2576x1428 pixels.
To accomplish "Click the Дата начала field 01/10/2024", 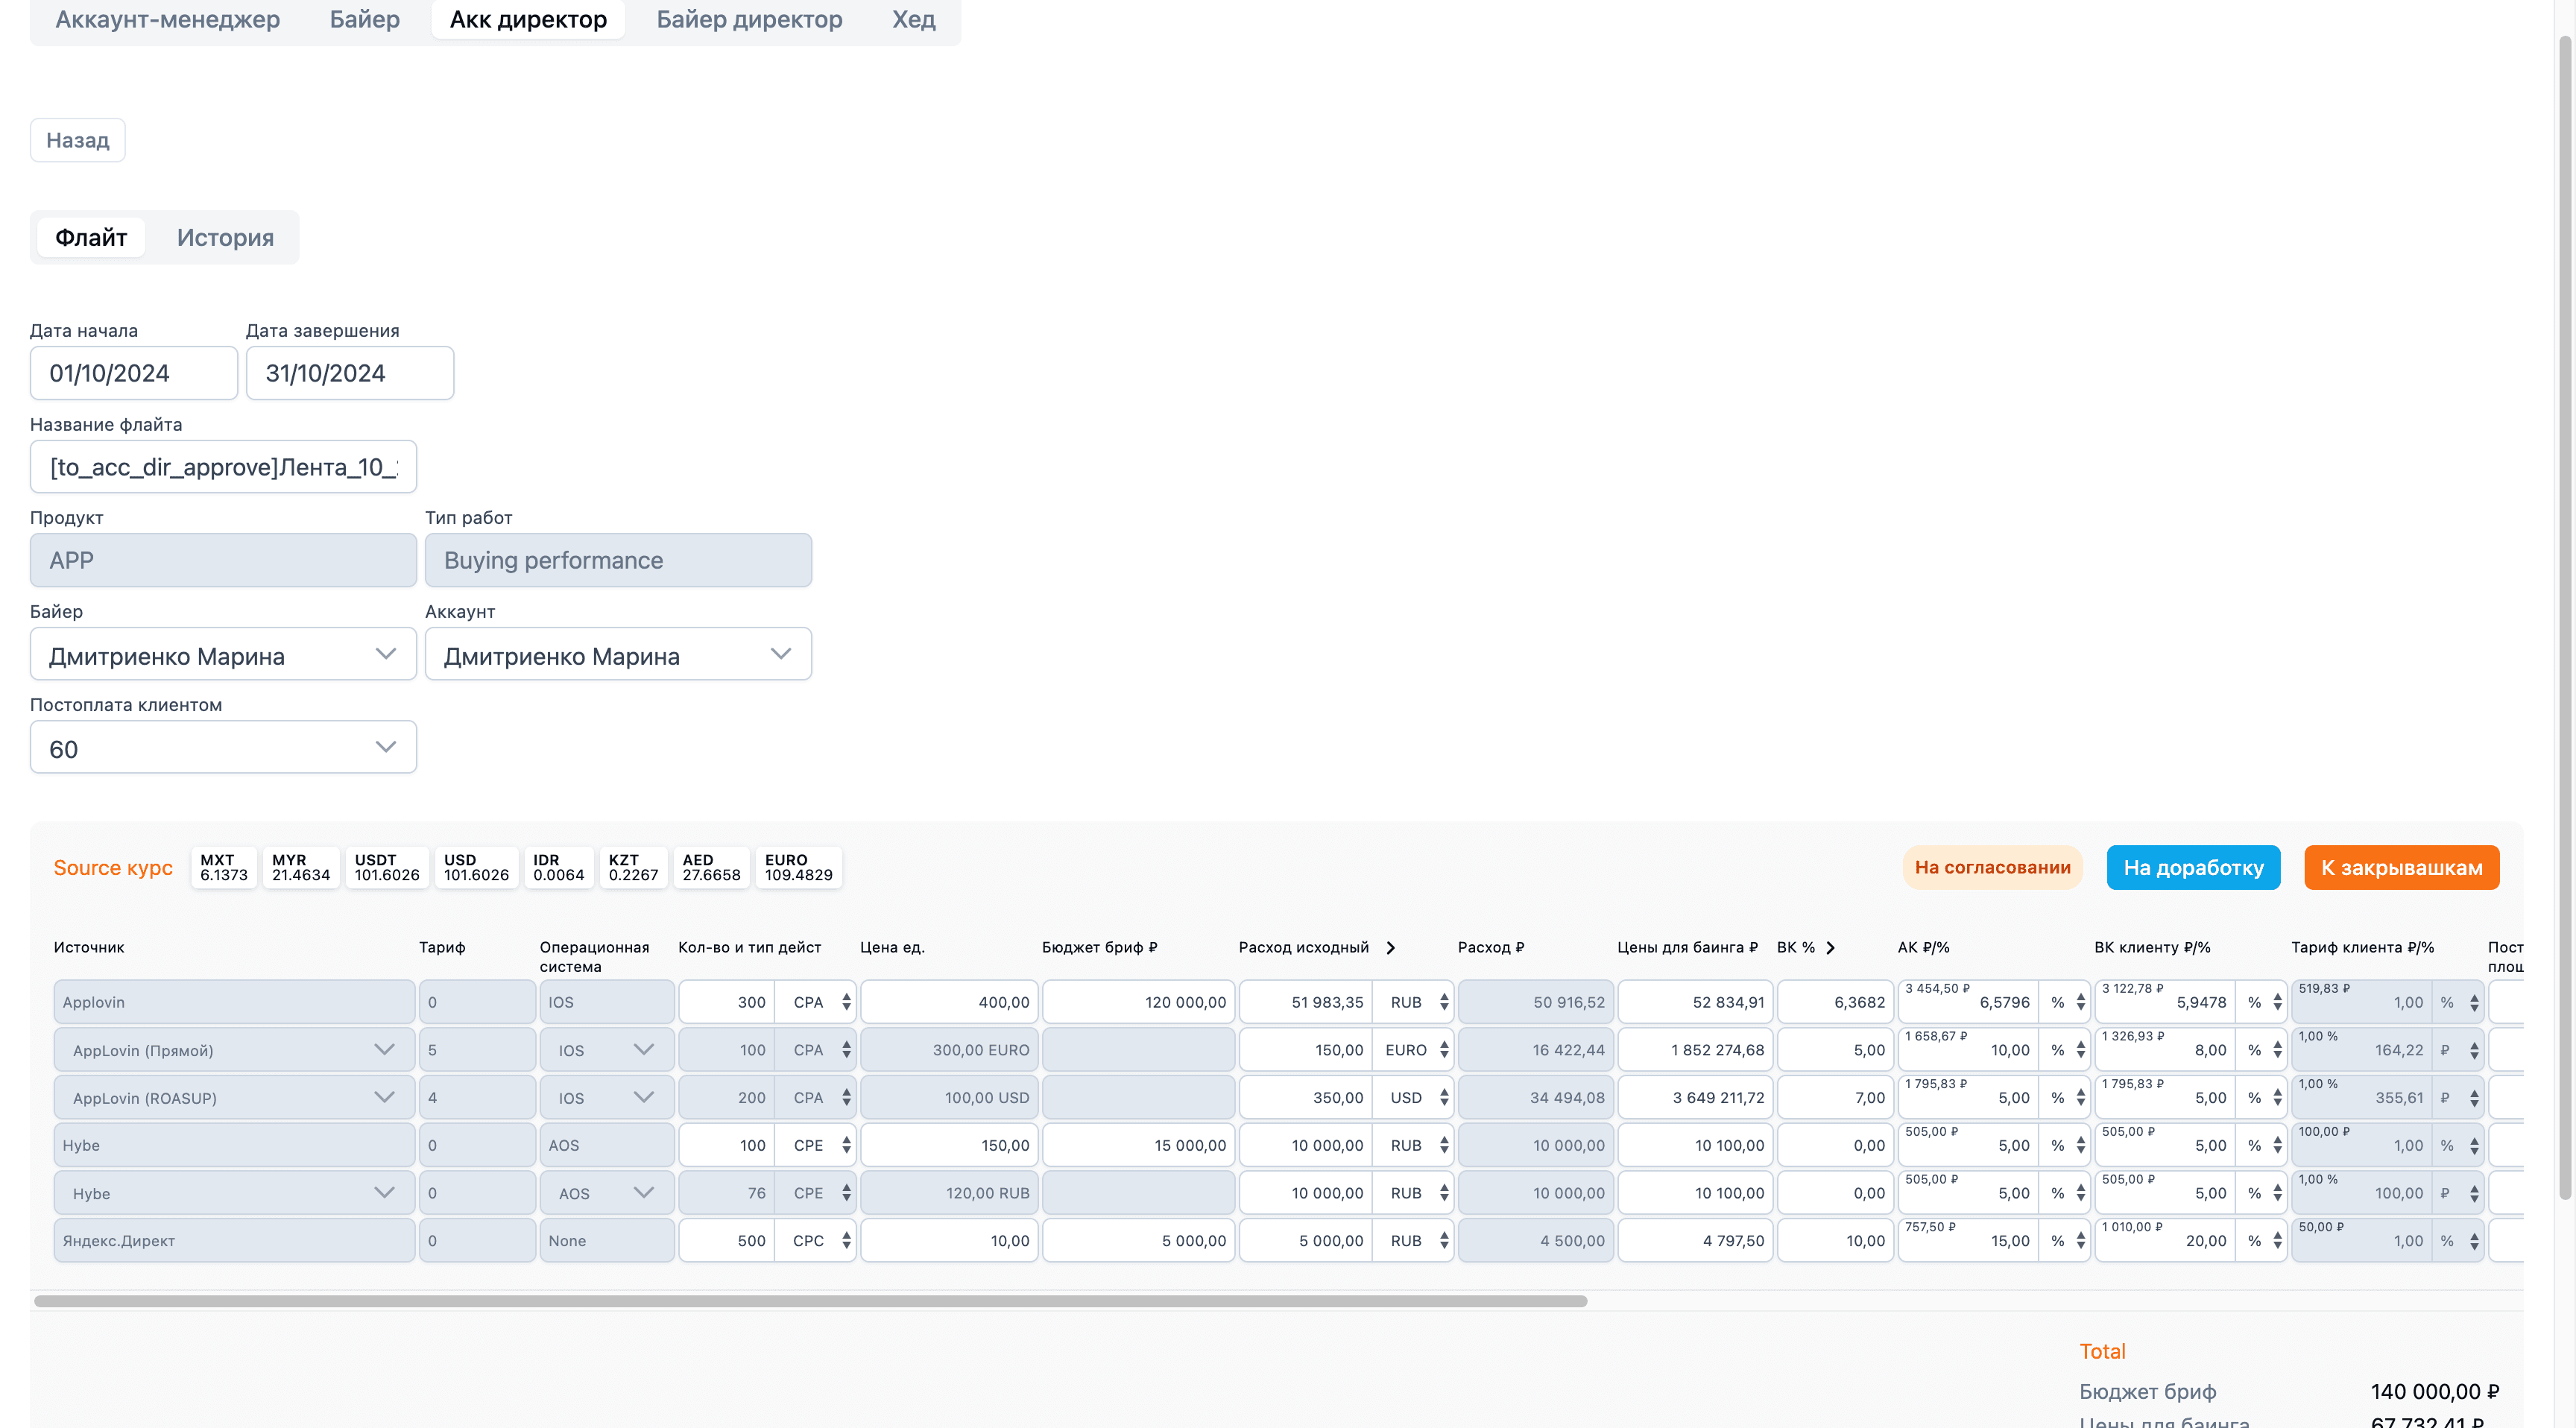I will 134,373.
